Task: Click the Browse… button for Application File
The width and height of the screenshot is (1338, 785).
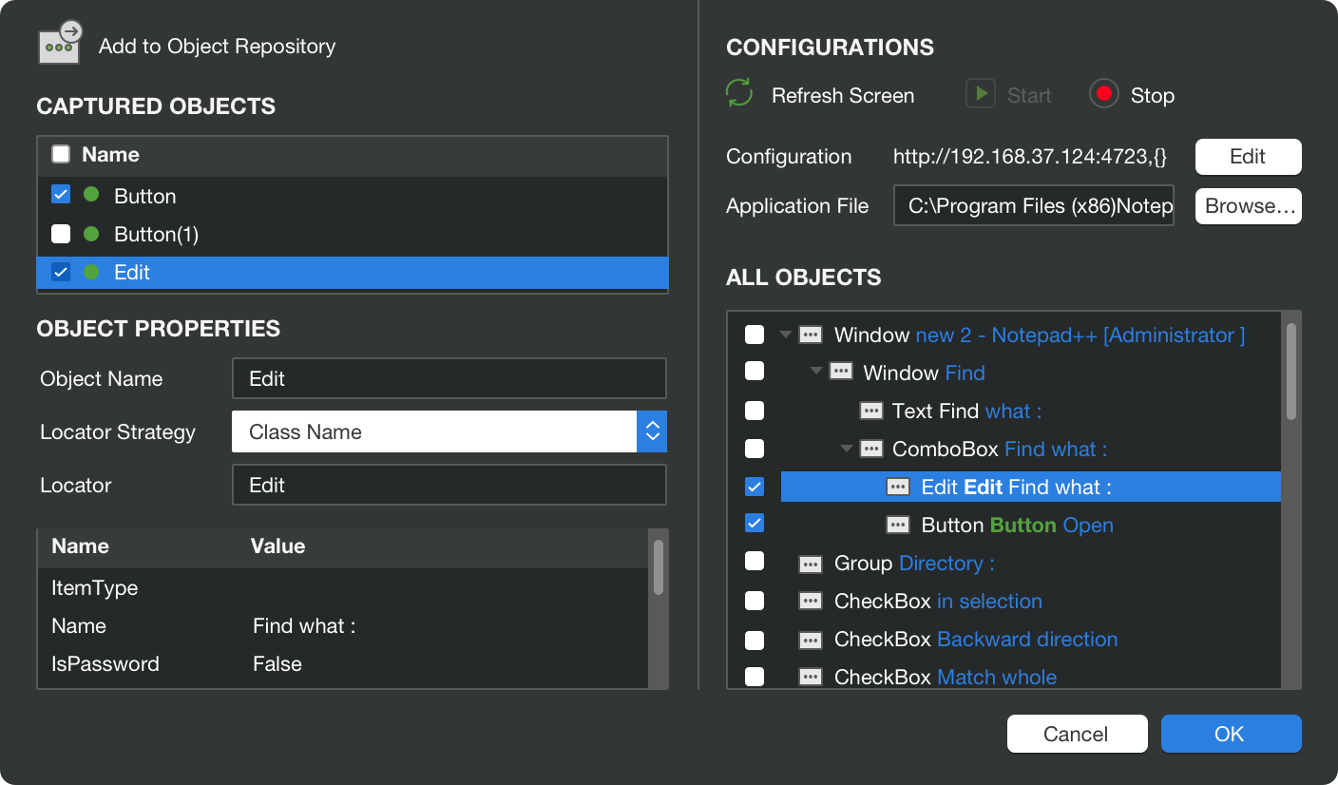Action: click(1248, 205)
